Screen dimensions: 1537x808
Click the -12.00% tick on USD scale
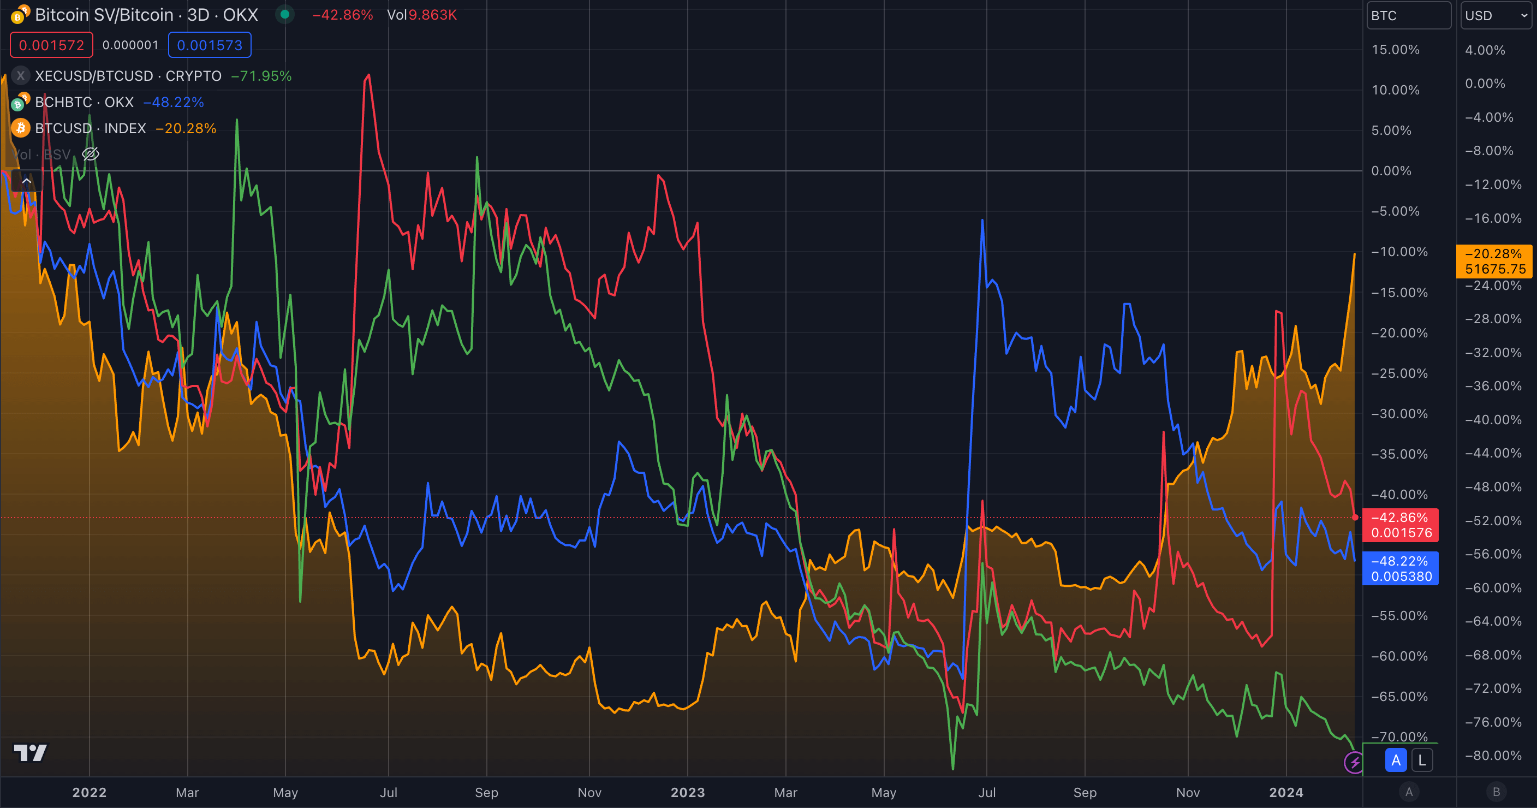[x=1493, y=185]
